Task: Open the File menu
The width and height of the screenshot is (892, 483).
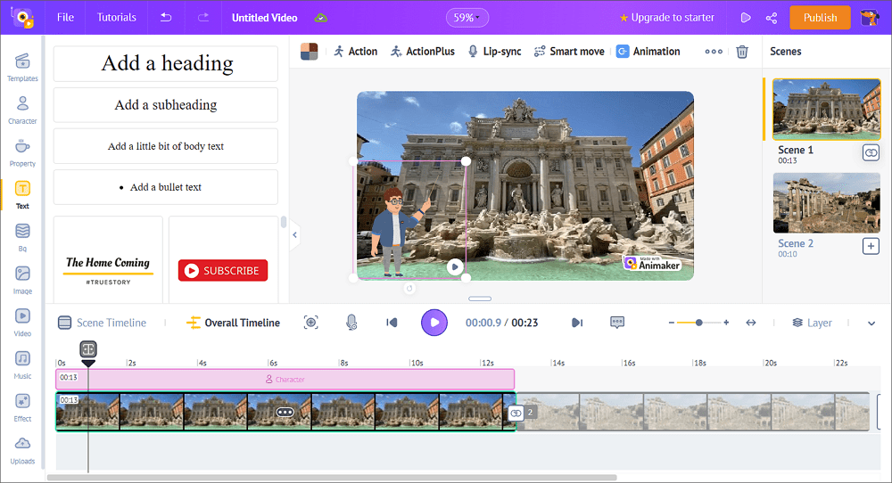Action: click(x=65, y=18)
